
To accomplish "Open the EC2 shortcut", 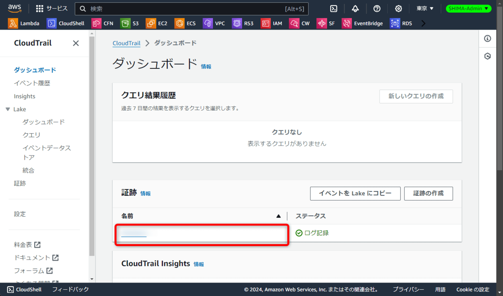I will 156,23.
